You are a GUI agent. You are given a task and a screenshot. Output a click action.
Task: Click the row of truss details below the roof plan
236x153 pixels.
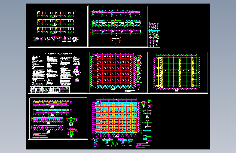pyautogui.click(x=112, y=142)
